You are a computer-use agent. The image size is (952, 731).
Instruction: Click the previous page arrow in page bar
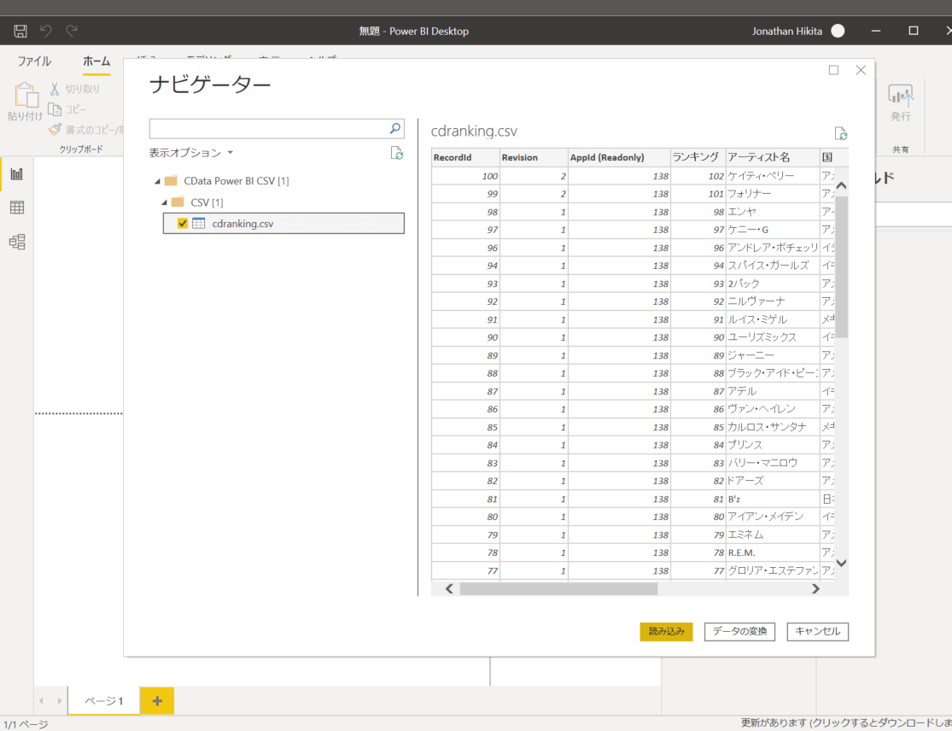pos(41,701)
